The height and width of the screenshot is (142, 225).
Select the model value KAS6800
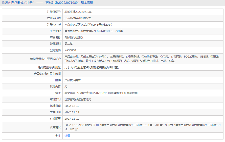pos(70,50)
